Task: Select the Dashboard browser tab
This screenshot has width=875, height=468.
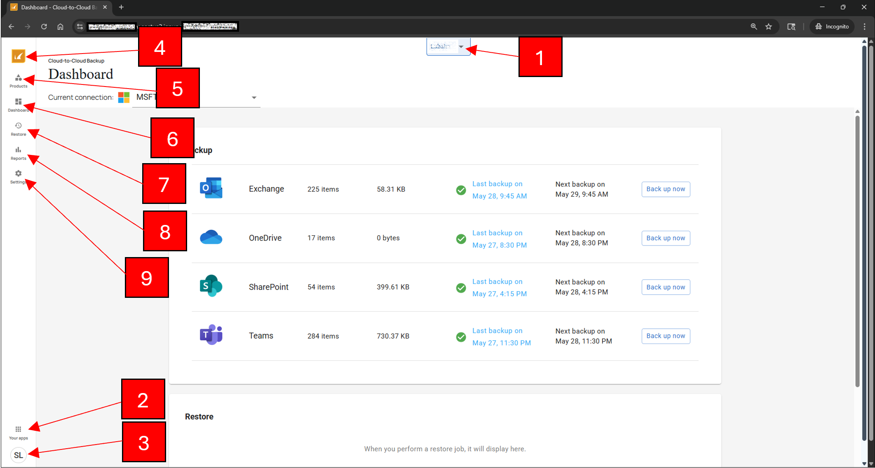Action: pos(59,7)
